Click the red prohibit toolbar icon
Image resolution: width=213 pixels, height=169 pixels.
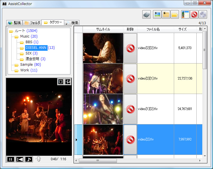pos(194,14)
